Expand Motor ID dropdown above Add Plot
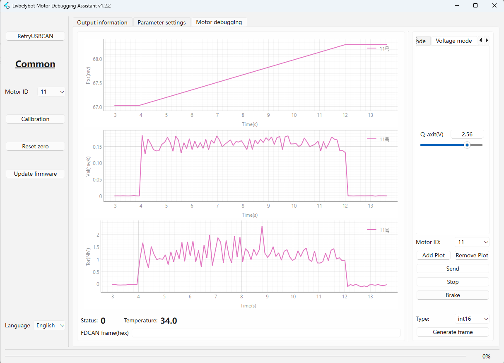Viewport: 504px width, 363px height. (472, 242)
